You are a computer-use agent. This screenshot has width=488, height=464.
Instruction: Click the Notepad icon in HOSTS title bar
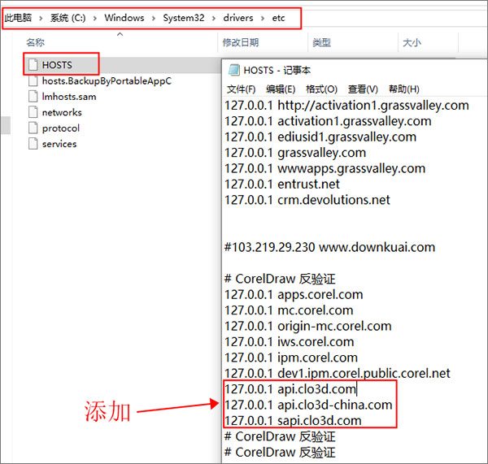pos(233,70)
